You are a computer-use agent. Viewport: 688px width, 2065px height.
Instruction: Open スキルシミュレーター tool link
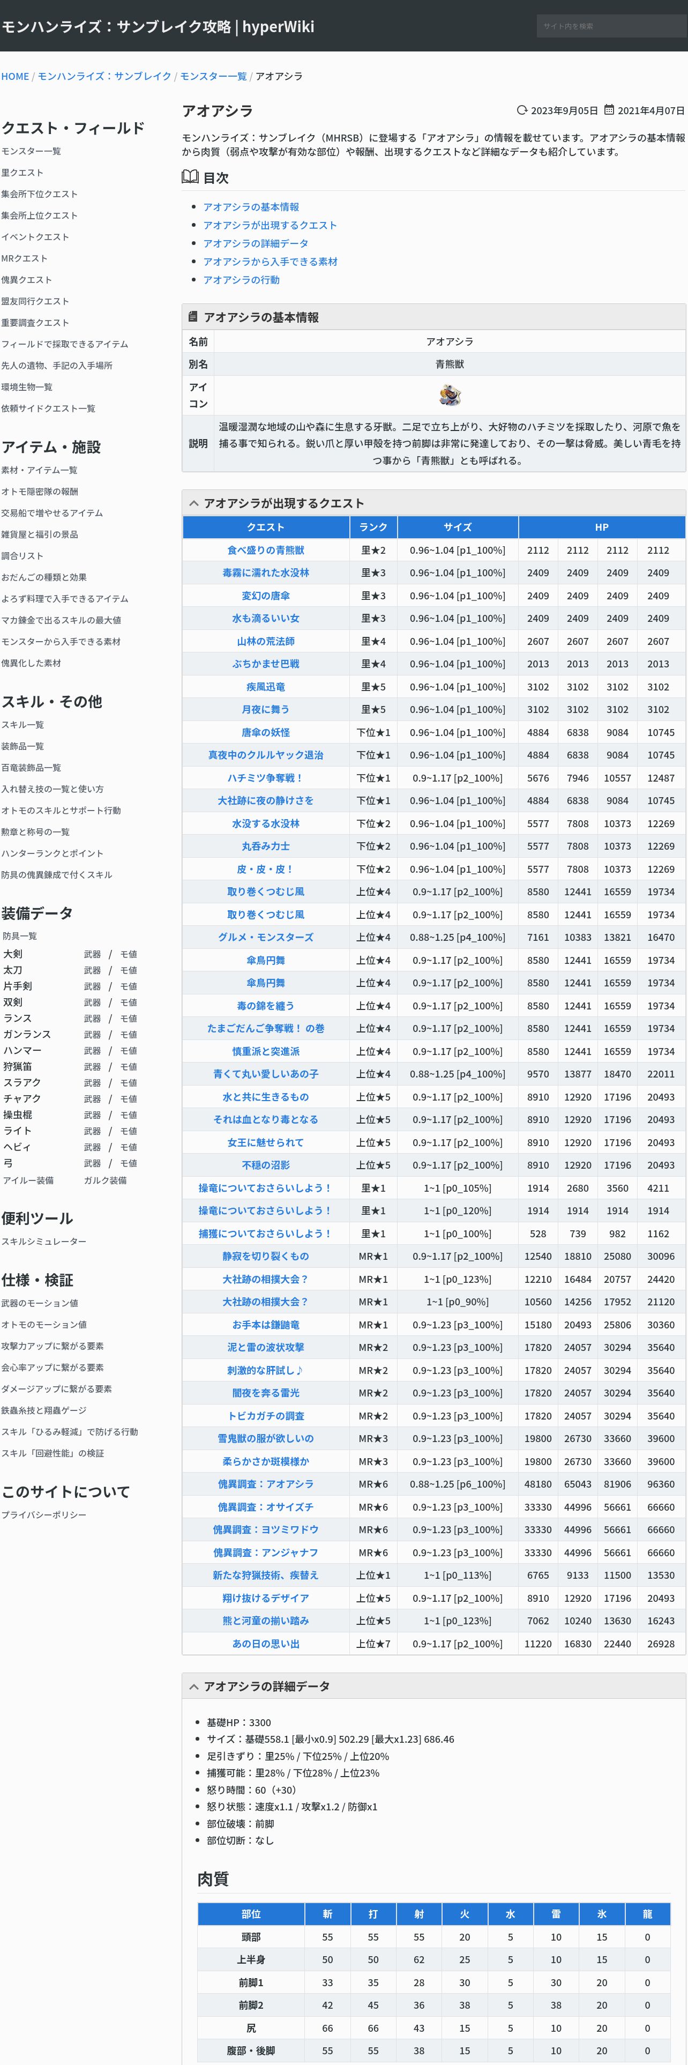[44, 1241]
